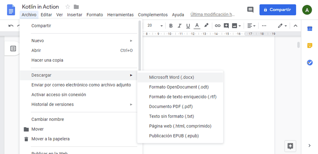
Task: Download as Texto sin formato (.txt)
Action: coord(180,116)
